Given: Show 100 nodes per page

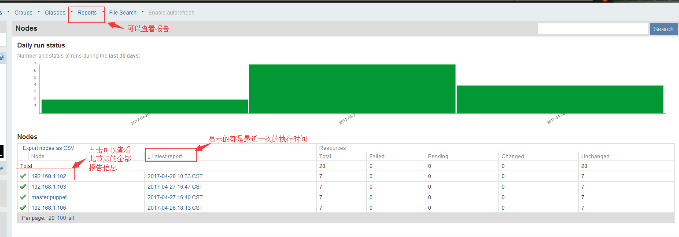Looking at the screenshot, I should [61, 218].
